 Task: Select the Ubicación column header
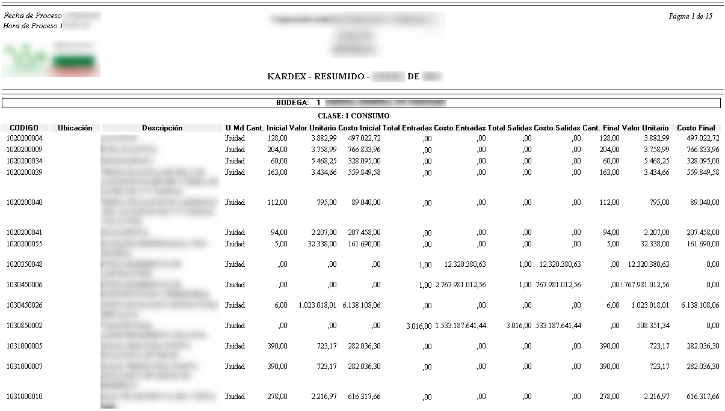(75, 128)
